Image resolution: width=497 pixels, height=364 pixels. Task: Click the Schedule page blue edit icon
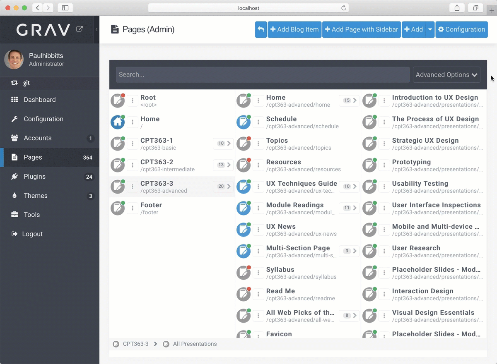pyautogui.click(x=244, y=122)
